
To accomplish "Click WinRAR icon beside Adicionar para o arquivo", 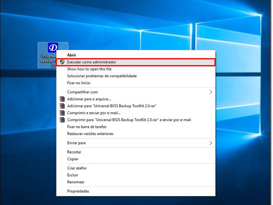I will point(62,99).
